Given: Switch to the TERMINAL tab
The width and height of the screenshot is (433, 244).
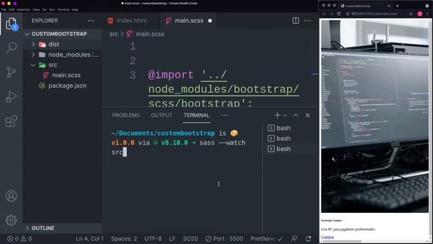Looking at the screenshot, I should [197, 115].
